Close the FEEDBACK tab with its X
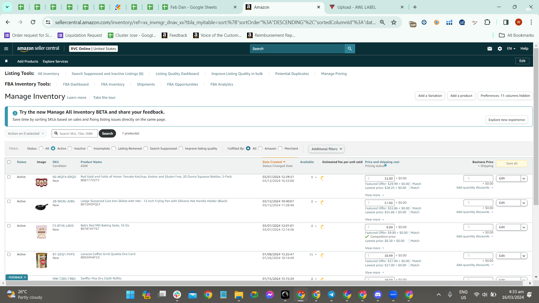The width and height of the screenshot is (539, 303). 25,277
